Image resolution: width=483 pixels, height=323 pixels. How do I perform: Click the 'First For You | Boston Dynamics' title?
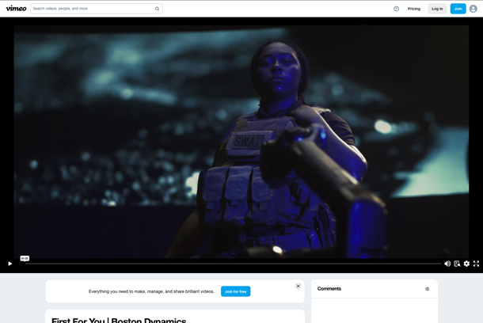tap(119, 320)
